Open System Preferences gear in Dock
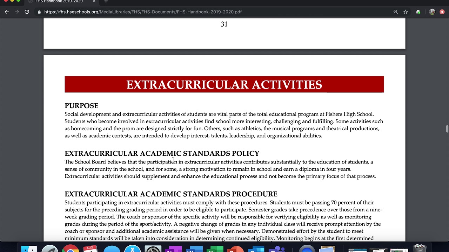This screenshot has width=449, height=252. click(153, 249)
